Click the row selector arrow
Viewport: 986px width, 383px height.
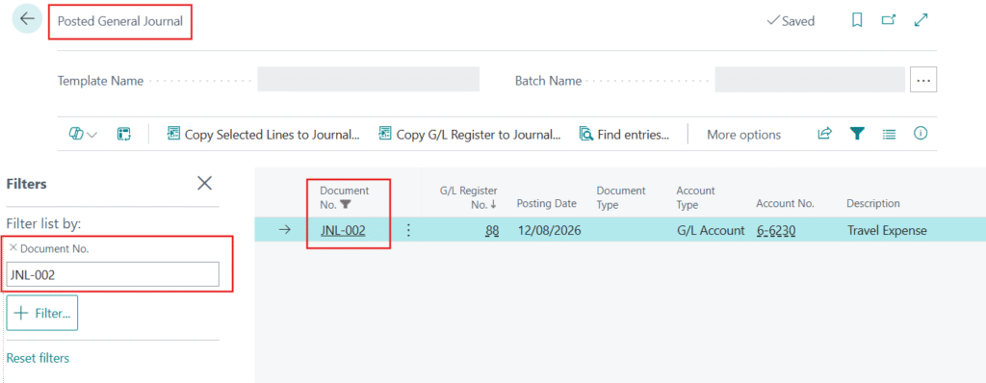pyautogui.click(x=285, y=230)
